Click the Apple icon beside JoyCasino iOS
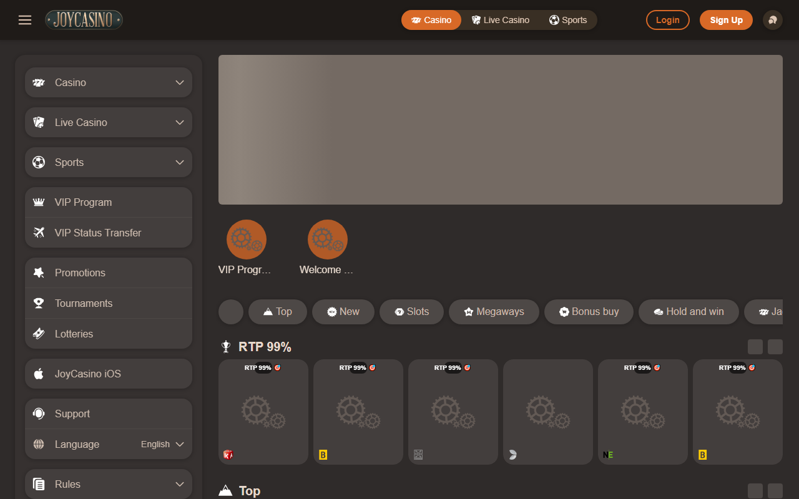Viewport: 799px width, 499px height. tap(39, 374)
